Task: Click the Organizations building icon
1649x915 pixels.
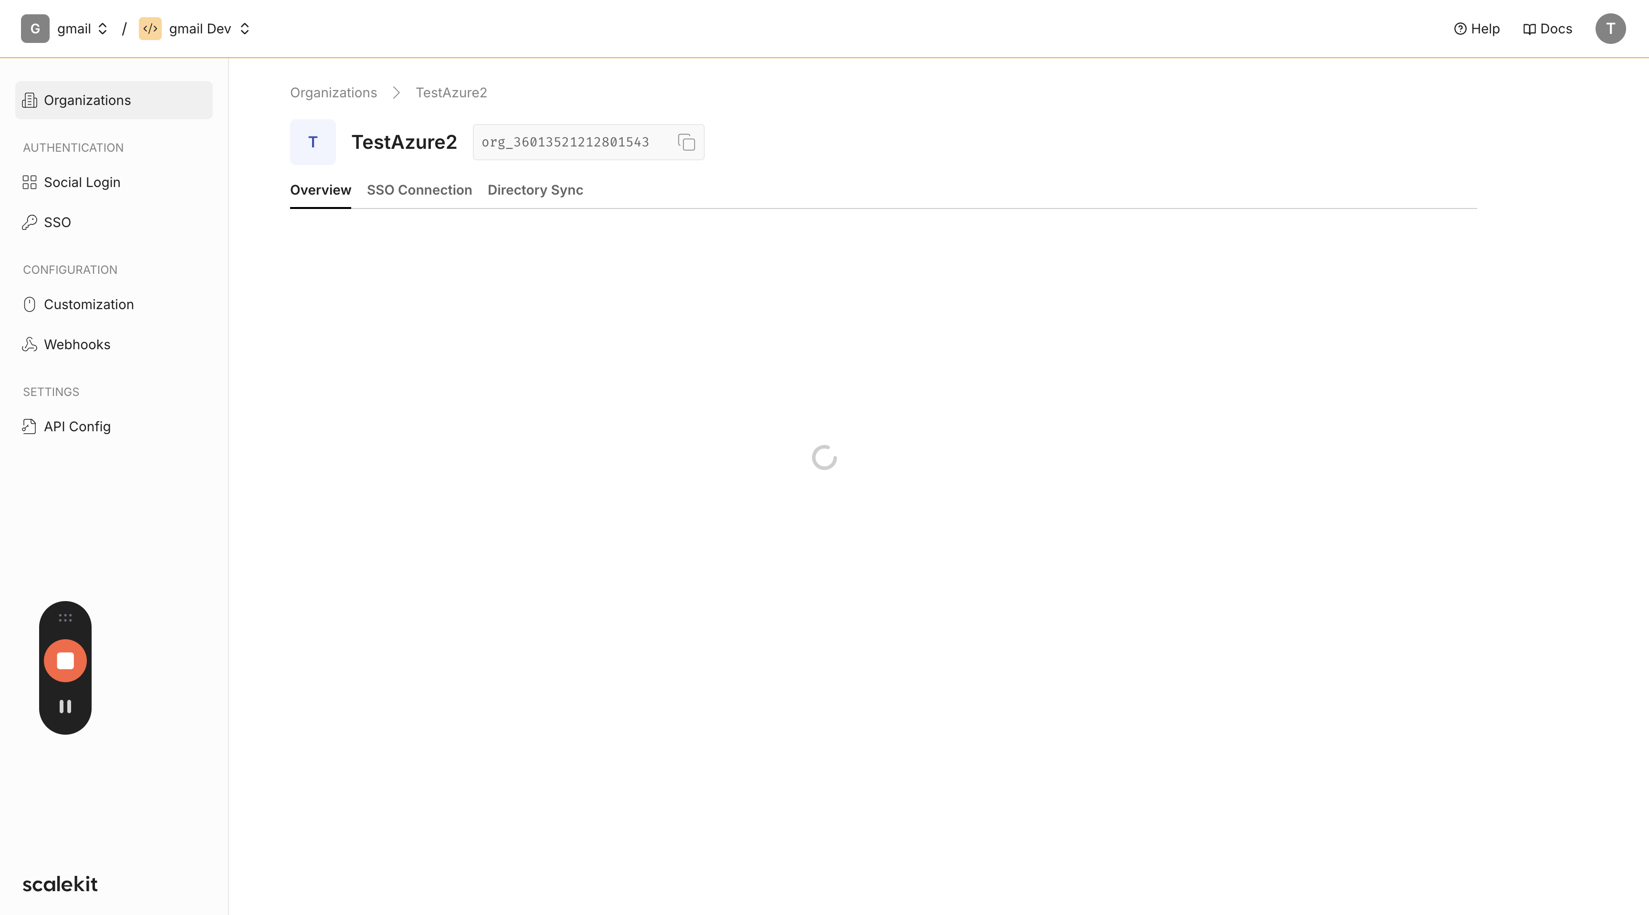Action: click(30, 101)
